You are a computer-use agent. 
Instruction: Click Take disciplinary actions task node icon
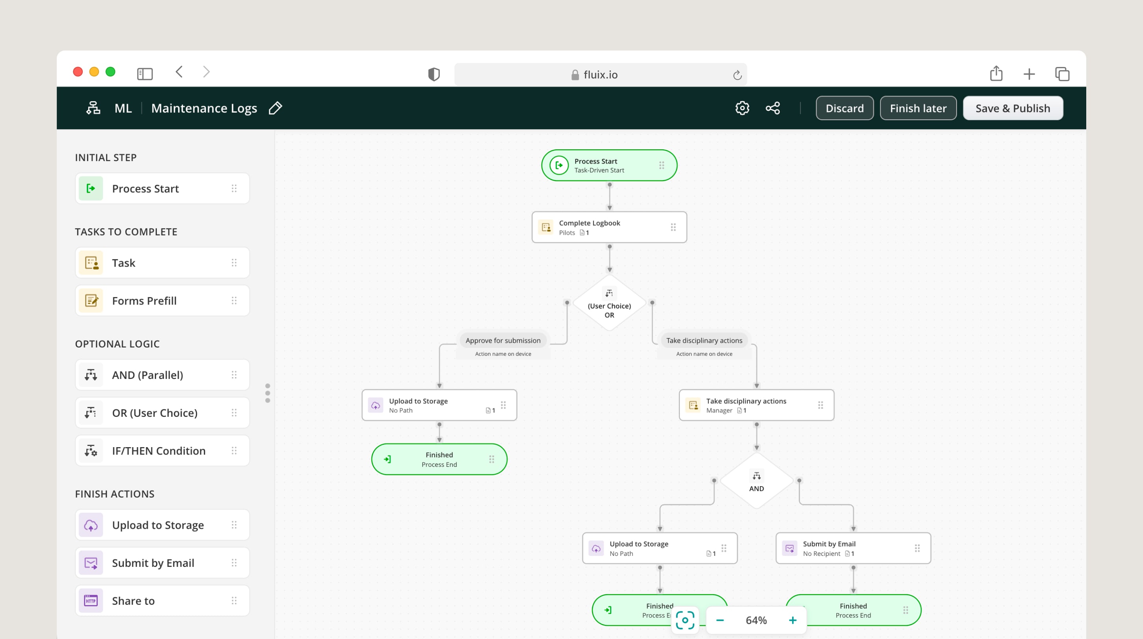point(693,405)
